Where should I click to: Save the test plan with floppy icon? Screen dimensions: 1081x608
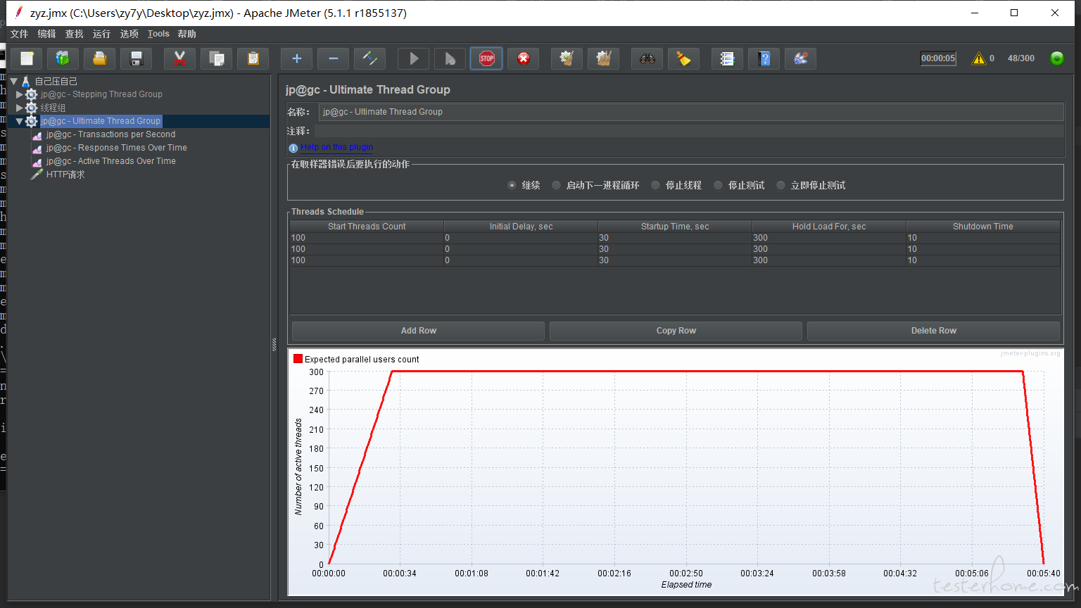137,58
